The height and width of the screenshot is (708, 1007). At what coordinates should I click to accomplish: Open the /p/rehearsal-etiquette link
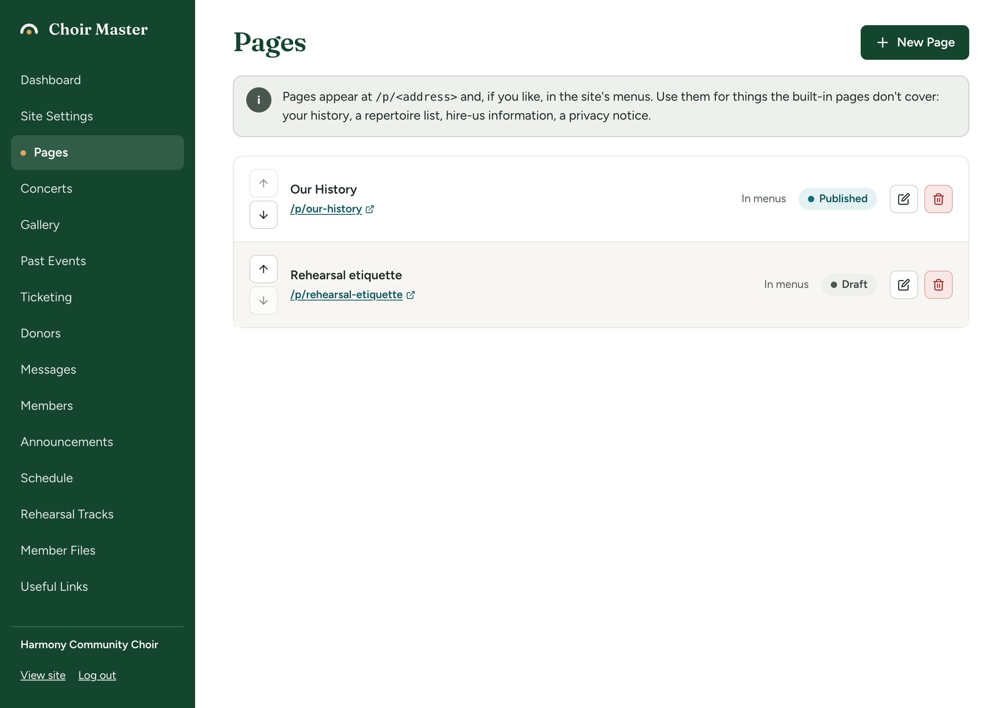(352, 294)
